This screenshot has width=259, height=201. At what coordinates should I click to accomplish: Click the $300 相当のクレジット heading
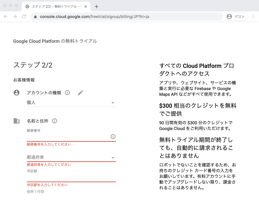(x=198, y=109)
